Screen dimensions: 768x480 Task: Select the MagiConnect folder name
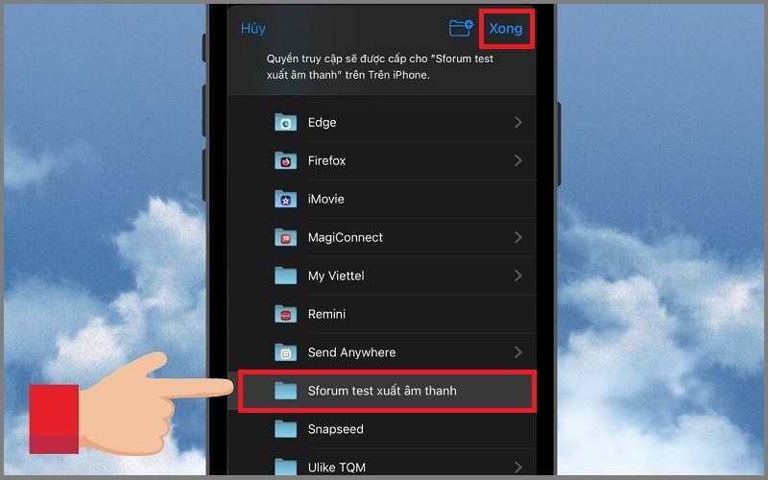(x=346, y=237)
